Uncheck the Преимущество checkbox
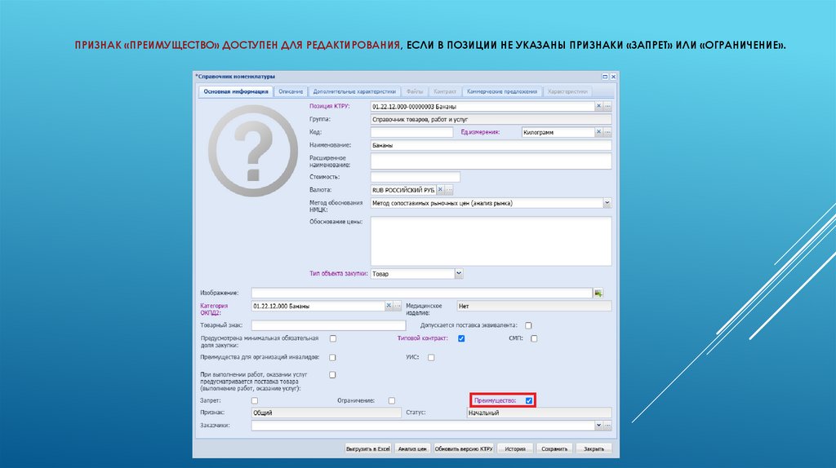836x468 pixels. click(x=529, y=401)
